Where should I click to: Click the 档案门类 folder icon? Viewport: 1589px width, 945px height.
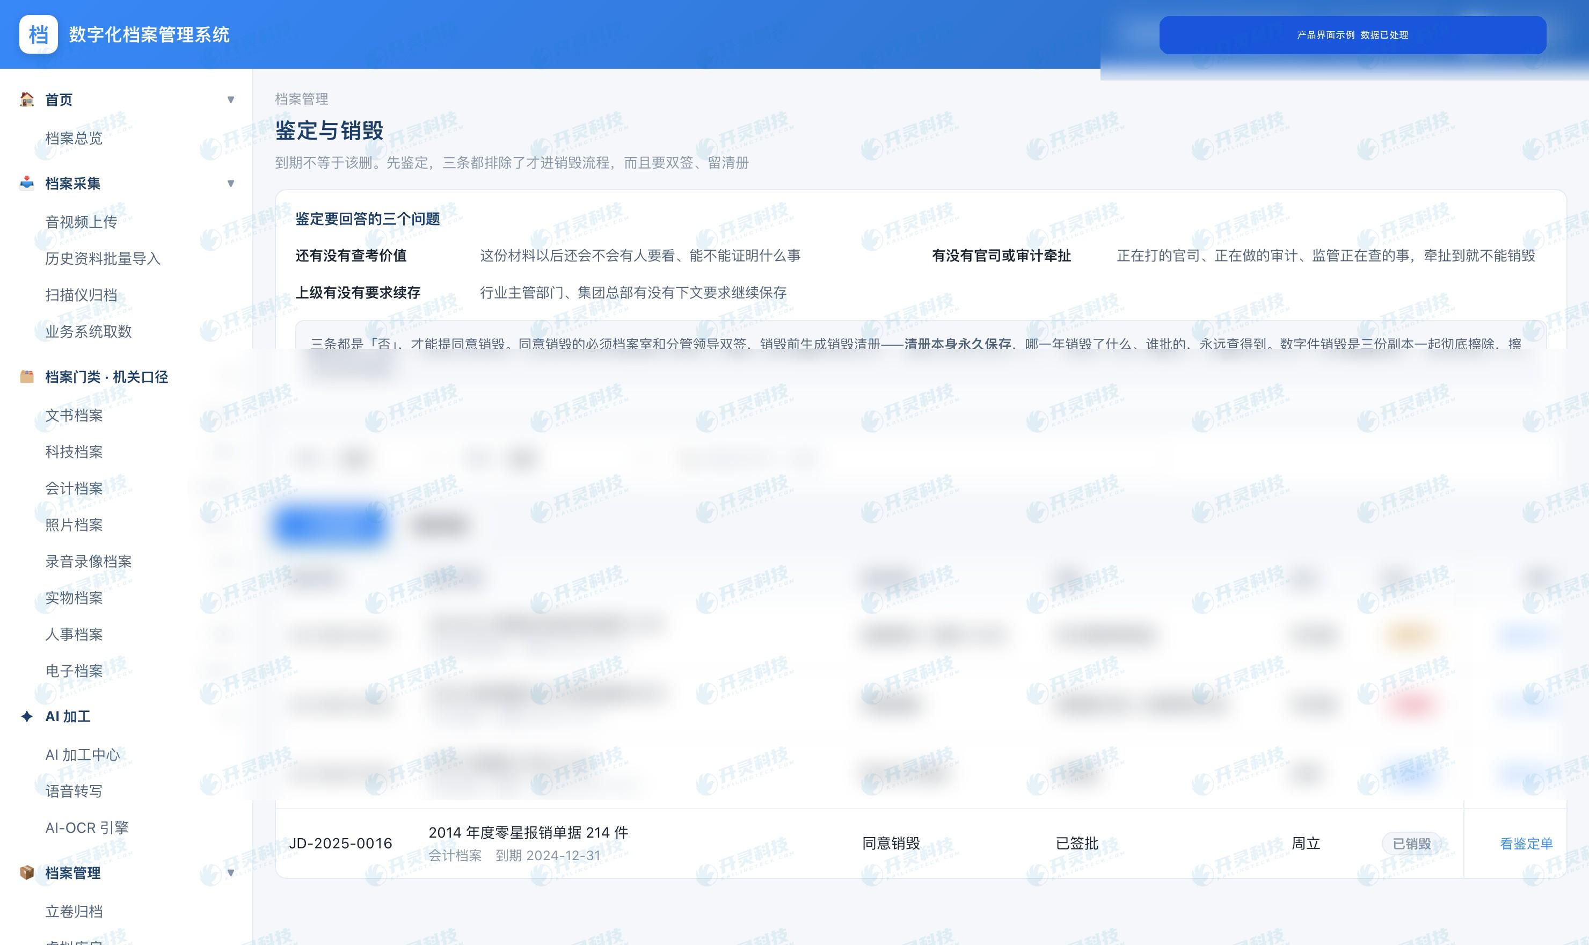[x=27, y=377]
